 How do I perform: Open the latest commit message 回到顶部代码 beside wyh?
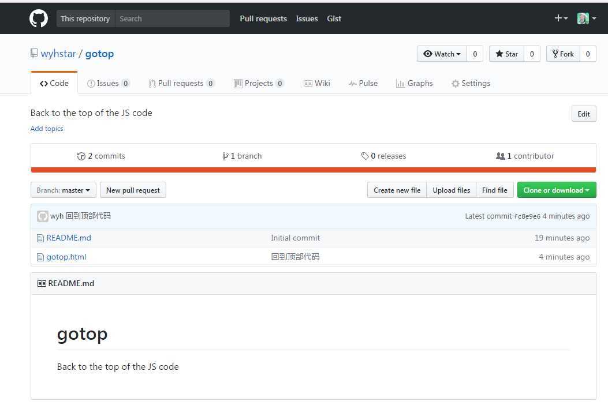[x=88, y=216]
